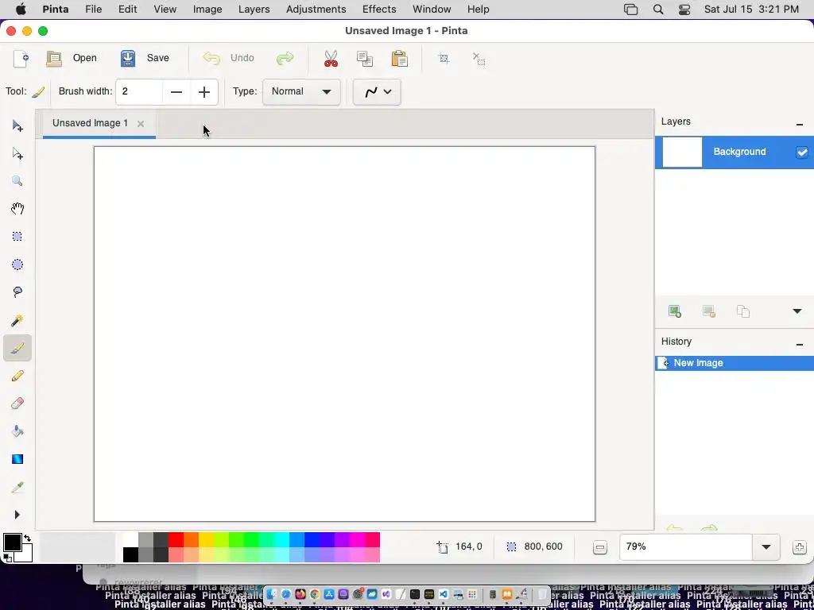
Task: Click the primary black color swatch
Action: [11, 542]
